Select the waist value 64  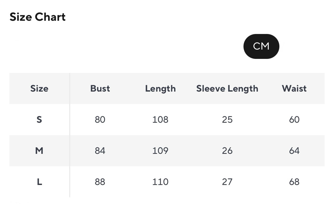[294, 151]
